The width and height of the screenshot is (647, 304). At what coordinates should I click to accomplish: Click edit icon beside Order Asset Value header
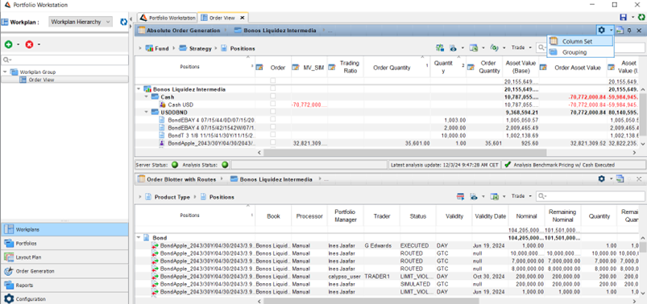click(x=543, y=68)
